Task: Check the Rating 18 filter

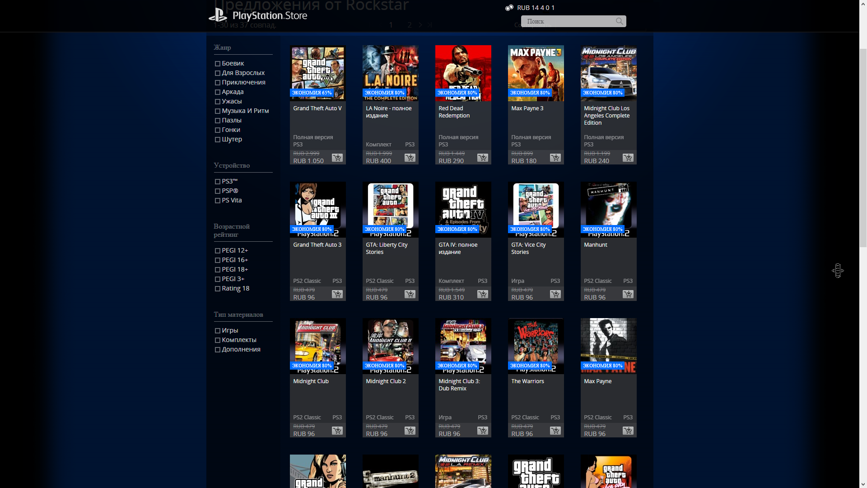Action: [218, 289]
